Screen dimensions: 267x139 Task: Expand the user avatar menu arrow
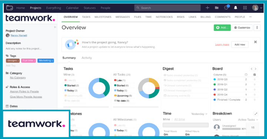point(261,8)
